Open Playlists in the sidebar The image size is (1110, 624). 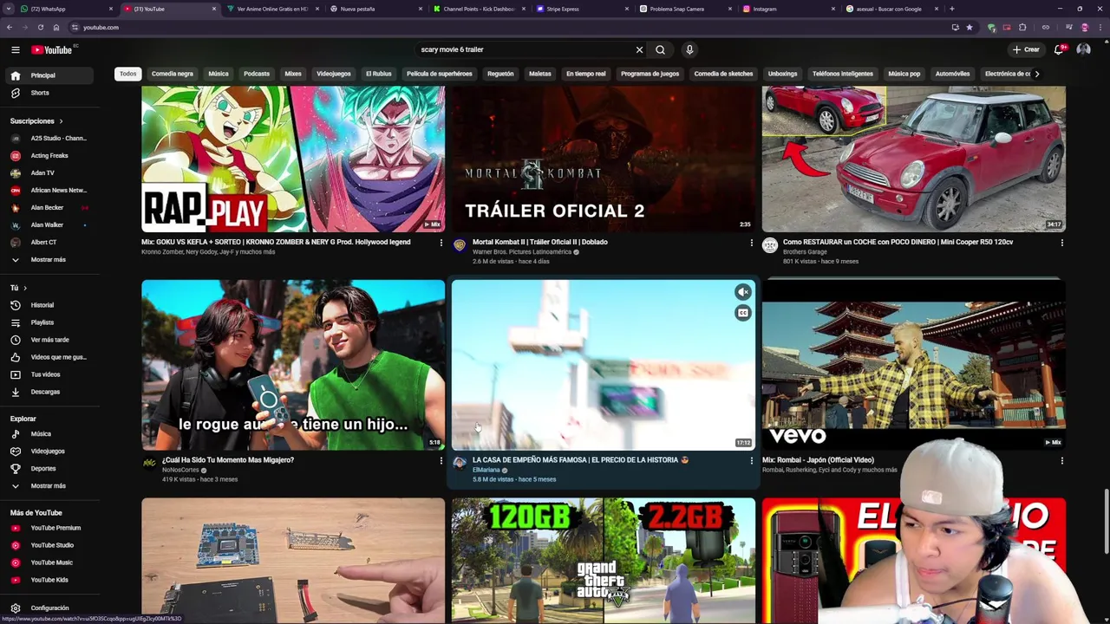coord(50,322)
